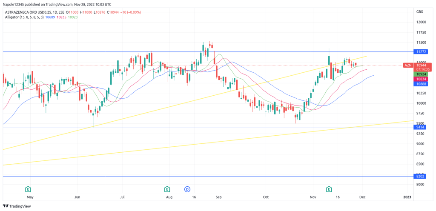Click the Jun date axis label
Viewport: 436px width, 211px height.
point(77,197)
